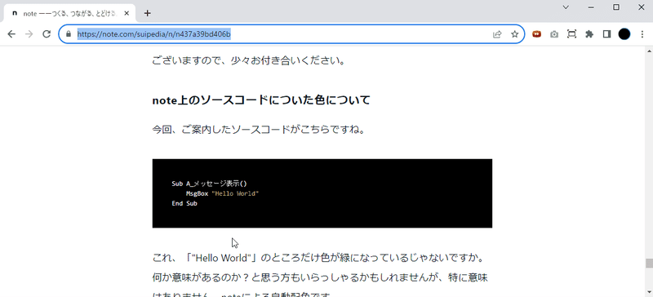Click the 'End Sub' code line
Screen dimensions: 653x297
pyautogui.click(x=184, y=204)
